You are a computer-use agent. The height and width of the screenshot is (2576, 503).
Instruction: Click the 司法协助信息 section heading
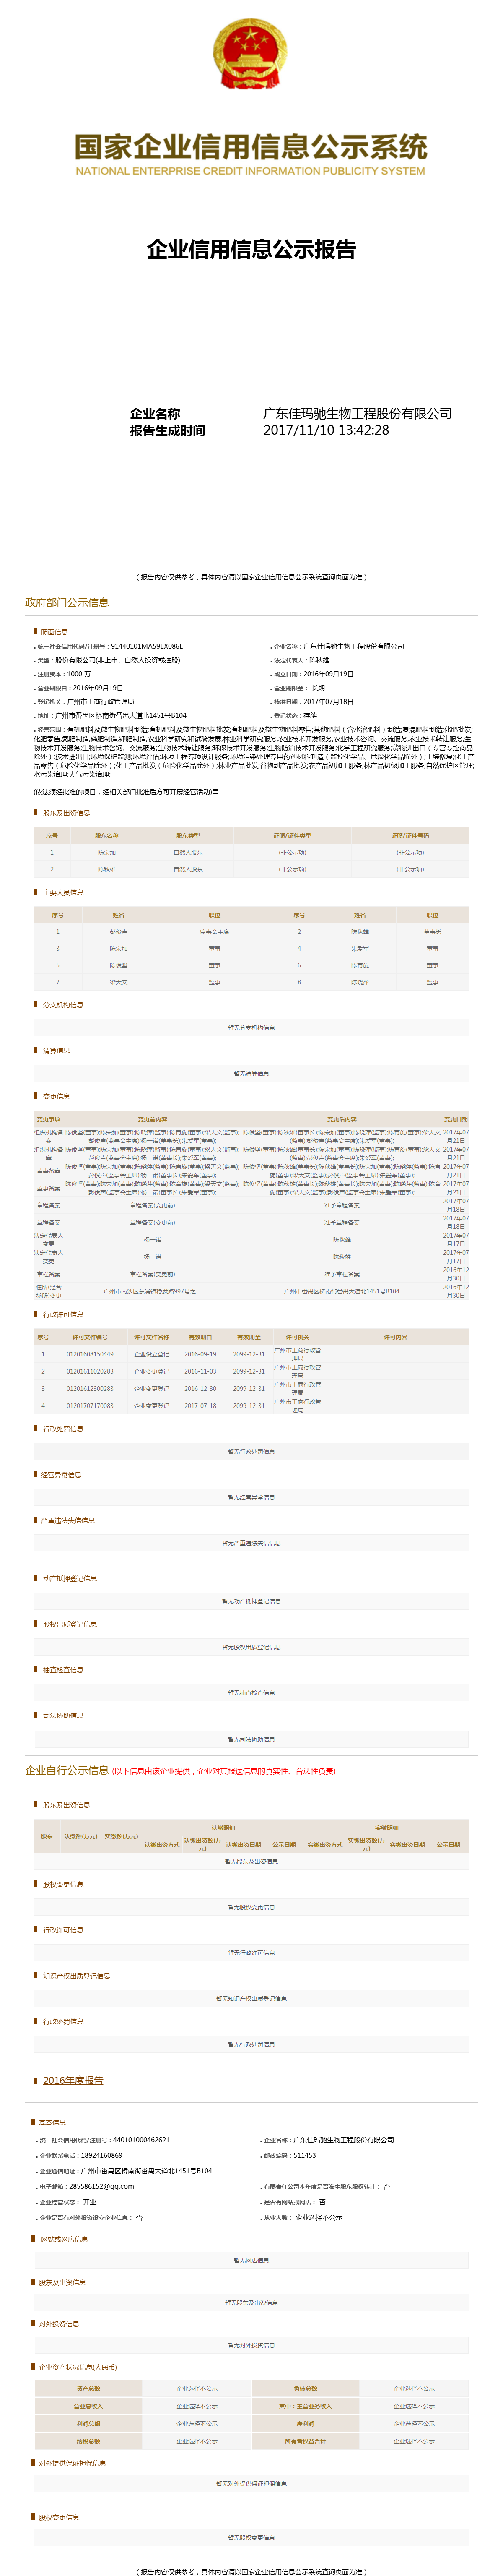pos(63,1715)
